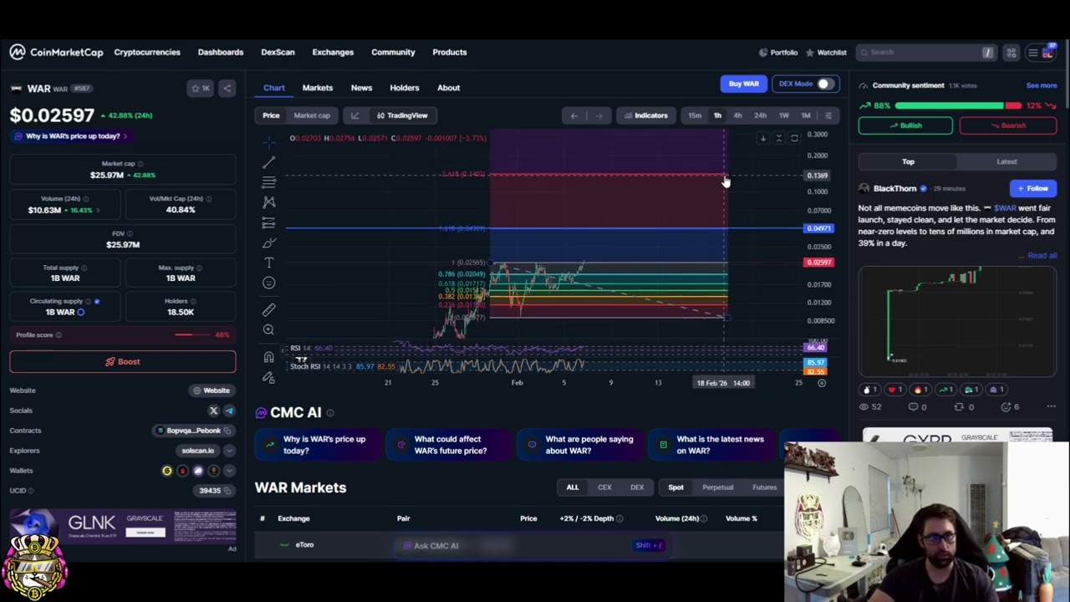The height and width of the screenshot is (602, 1070).
Task: Select the crosshair cursor tool
Action: pos(268,142)
